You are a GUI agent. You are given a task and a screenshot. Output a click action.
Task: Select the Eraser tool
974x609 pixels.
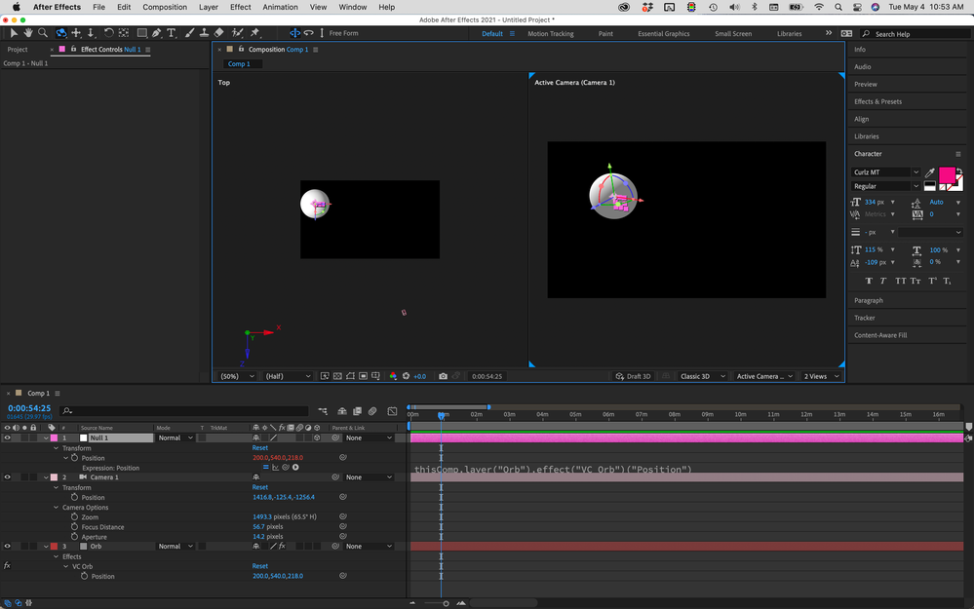coord(218,33)
